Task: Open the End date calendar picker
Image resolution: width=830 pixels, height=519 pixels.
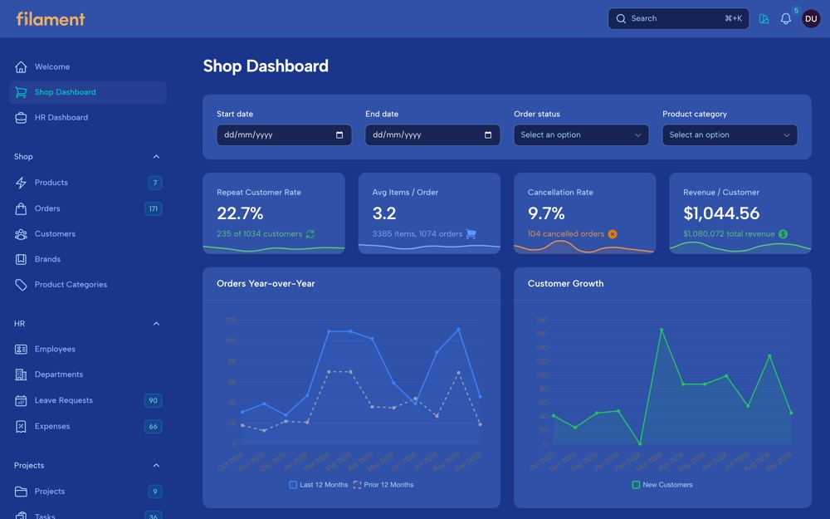Action: (x=488, y=135)
